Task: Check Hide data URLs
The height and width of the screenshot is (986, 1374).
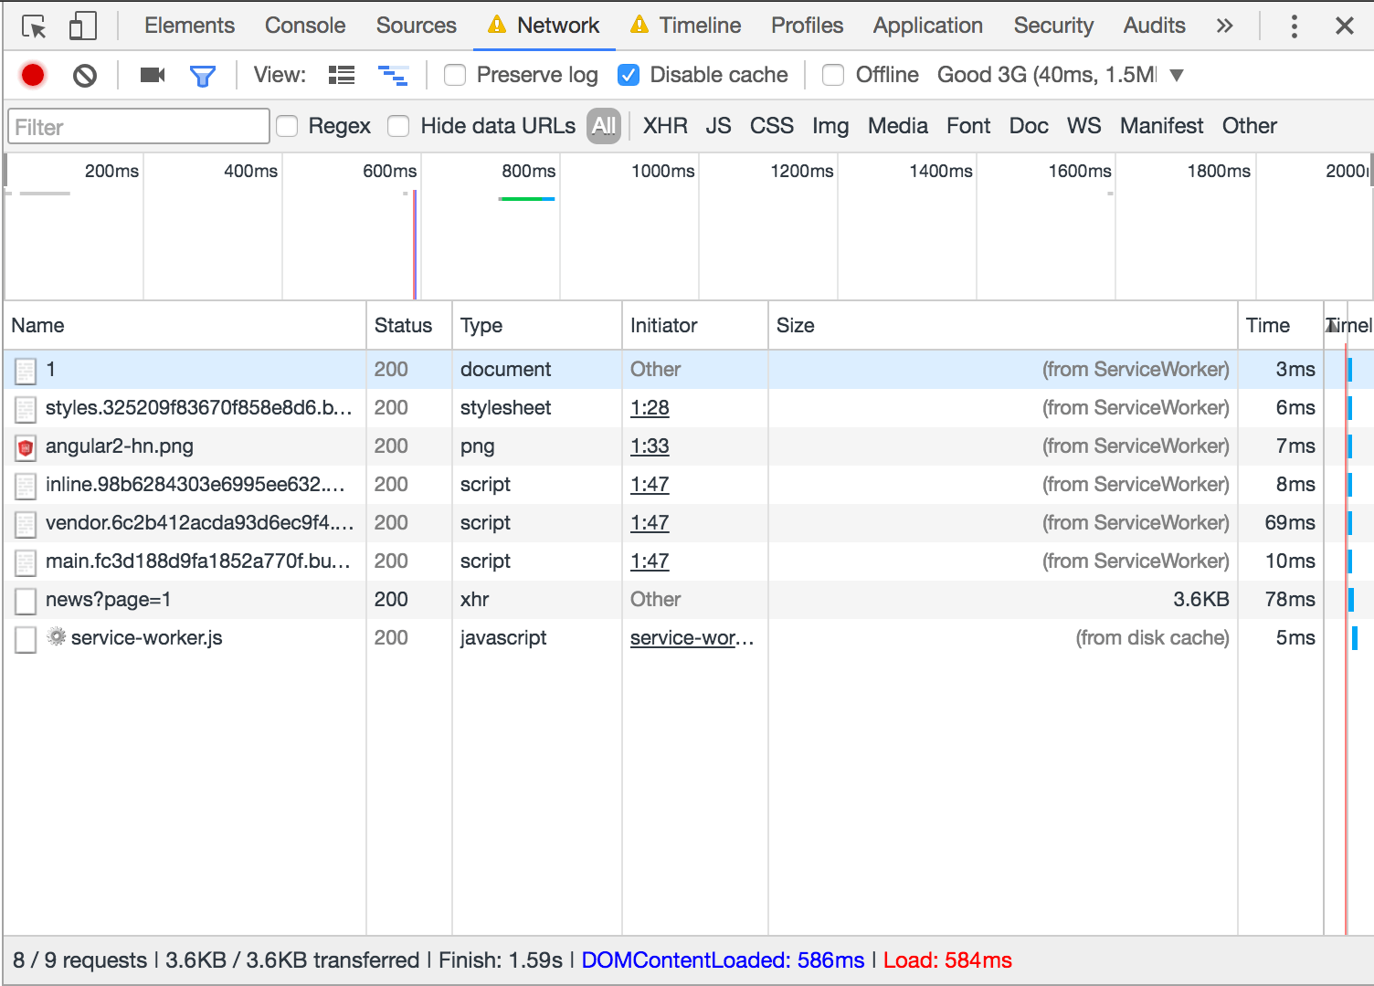Action: (398, 126)
